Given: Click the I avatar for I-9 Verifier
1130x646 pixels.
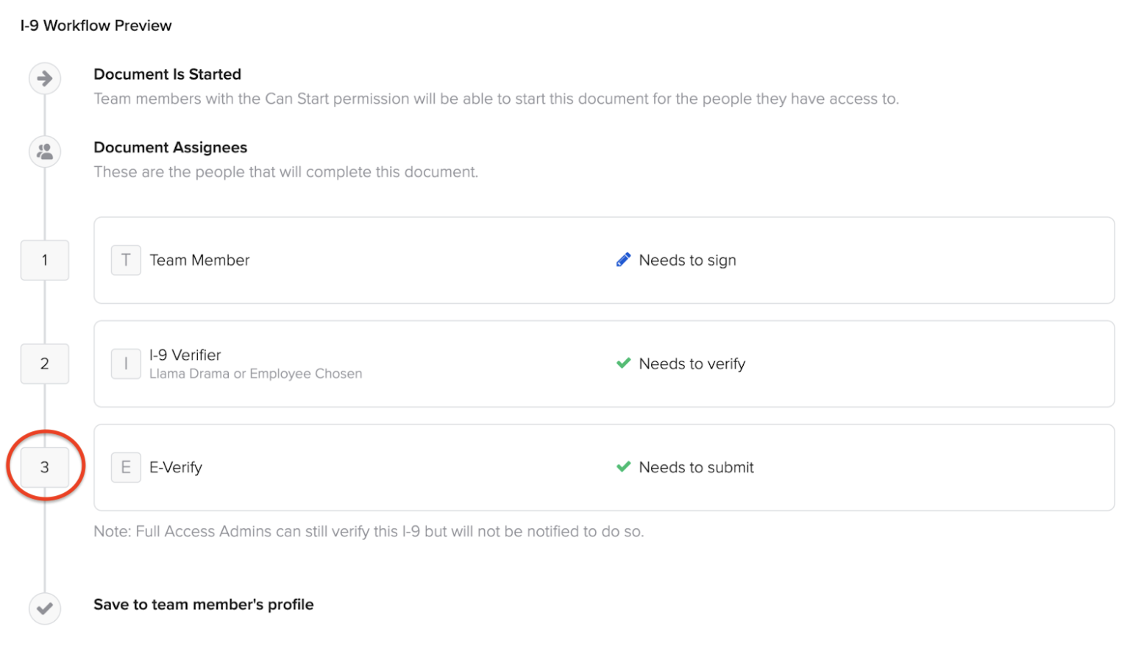Looking at the screenshot, I should 126,364.
